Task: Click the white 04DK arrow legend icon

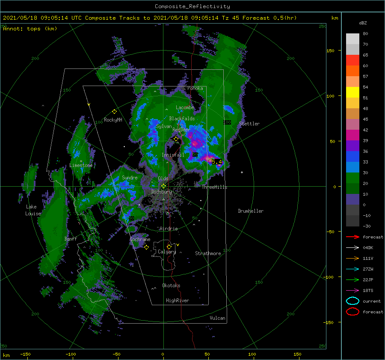Action: (352, 247)
